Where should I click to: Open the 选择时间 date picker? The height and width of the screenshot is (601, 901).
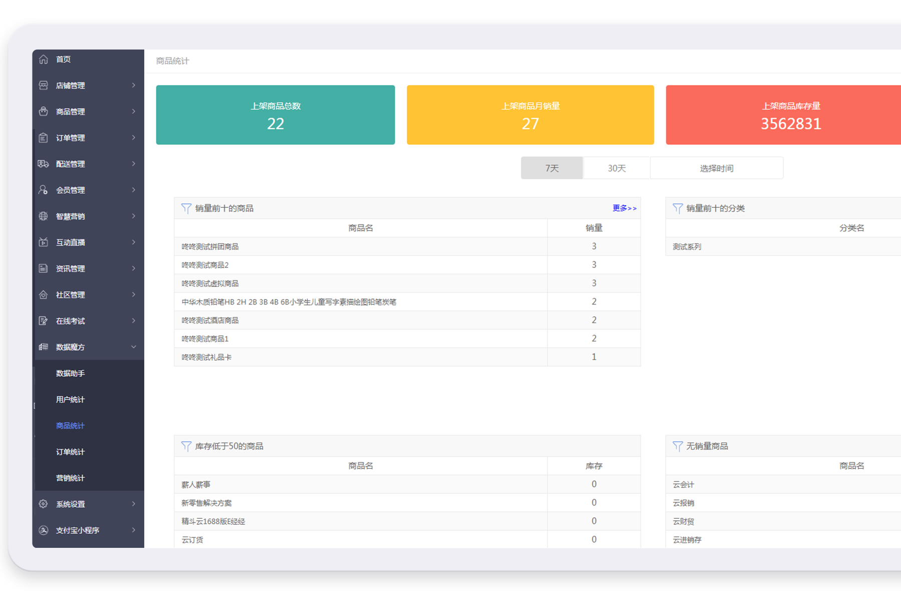pyautogui.click(x=716, y=168)
